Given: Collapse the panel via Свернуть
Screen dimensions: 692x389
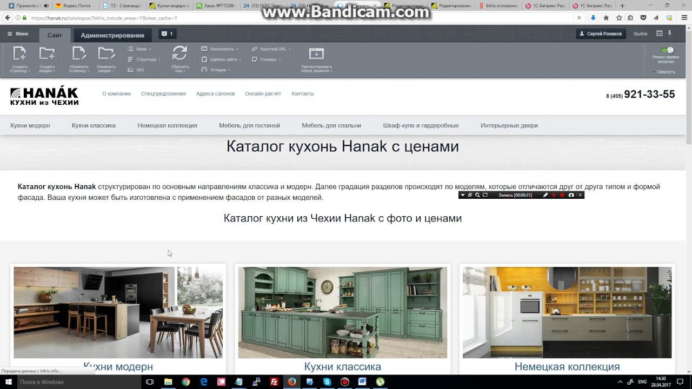Looking at the screenshot, I should pyautogui.click(x=664, y=71).
